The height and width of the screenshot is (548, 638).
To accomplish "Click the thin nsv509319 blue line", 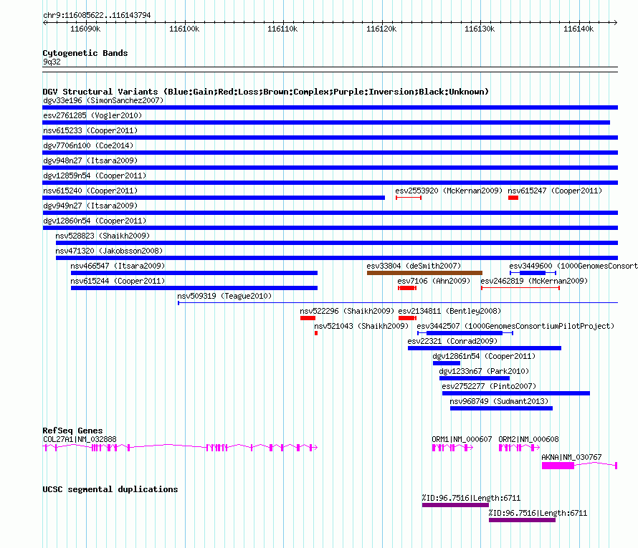I will pyautogui.click(x=398, y=303).
